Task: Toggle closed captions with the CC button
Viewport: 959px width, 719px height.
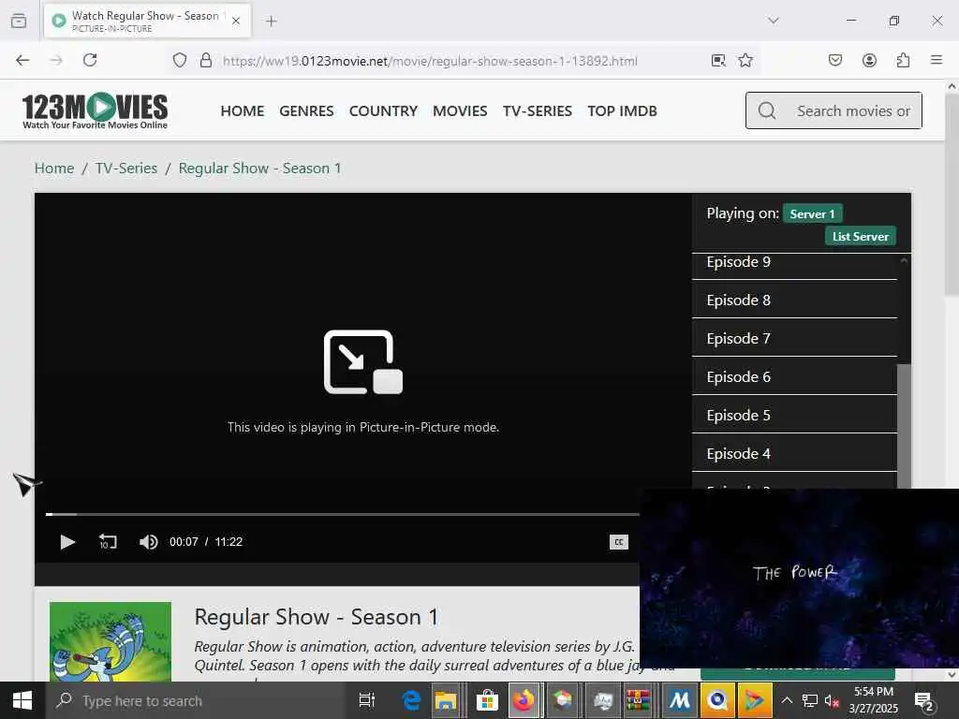Action: [x=618, y=542]
